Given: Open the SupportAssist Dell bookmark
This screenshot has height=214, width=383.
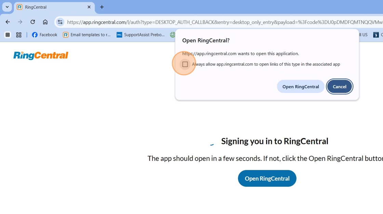Looking at the screenshot, I should pos(141,35).
